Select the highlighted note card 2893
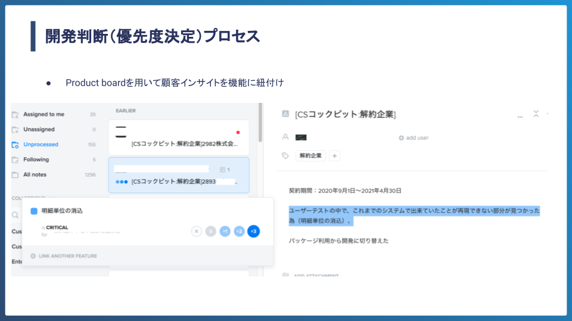572x321 pixels. pyautogui.click(x=179, y=175)
